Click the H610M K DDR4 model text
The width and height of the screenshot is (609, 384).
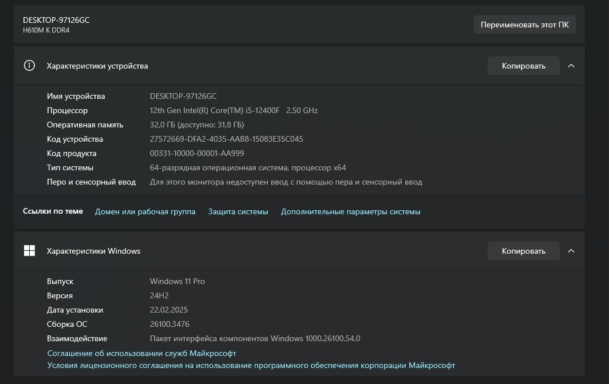click(x=46, y=30)
